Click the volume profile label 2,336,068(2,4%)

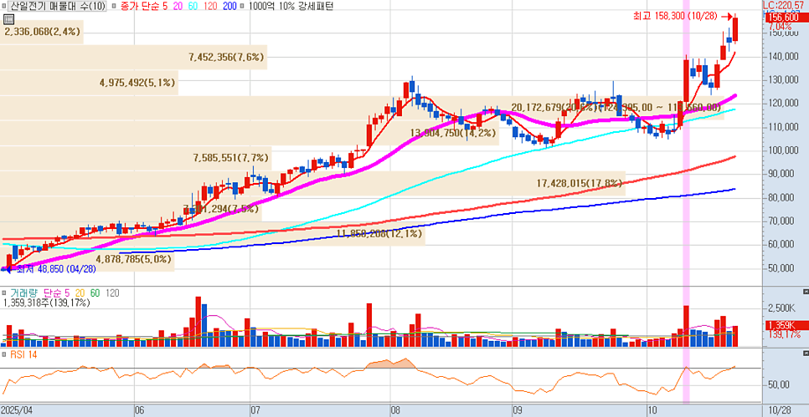coord(42,32)
